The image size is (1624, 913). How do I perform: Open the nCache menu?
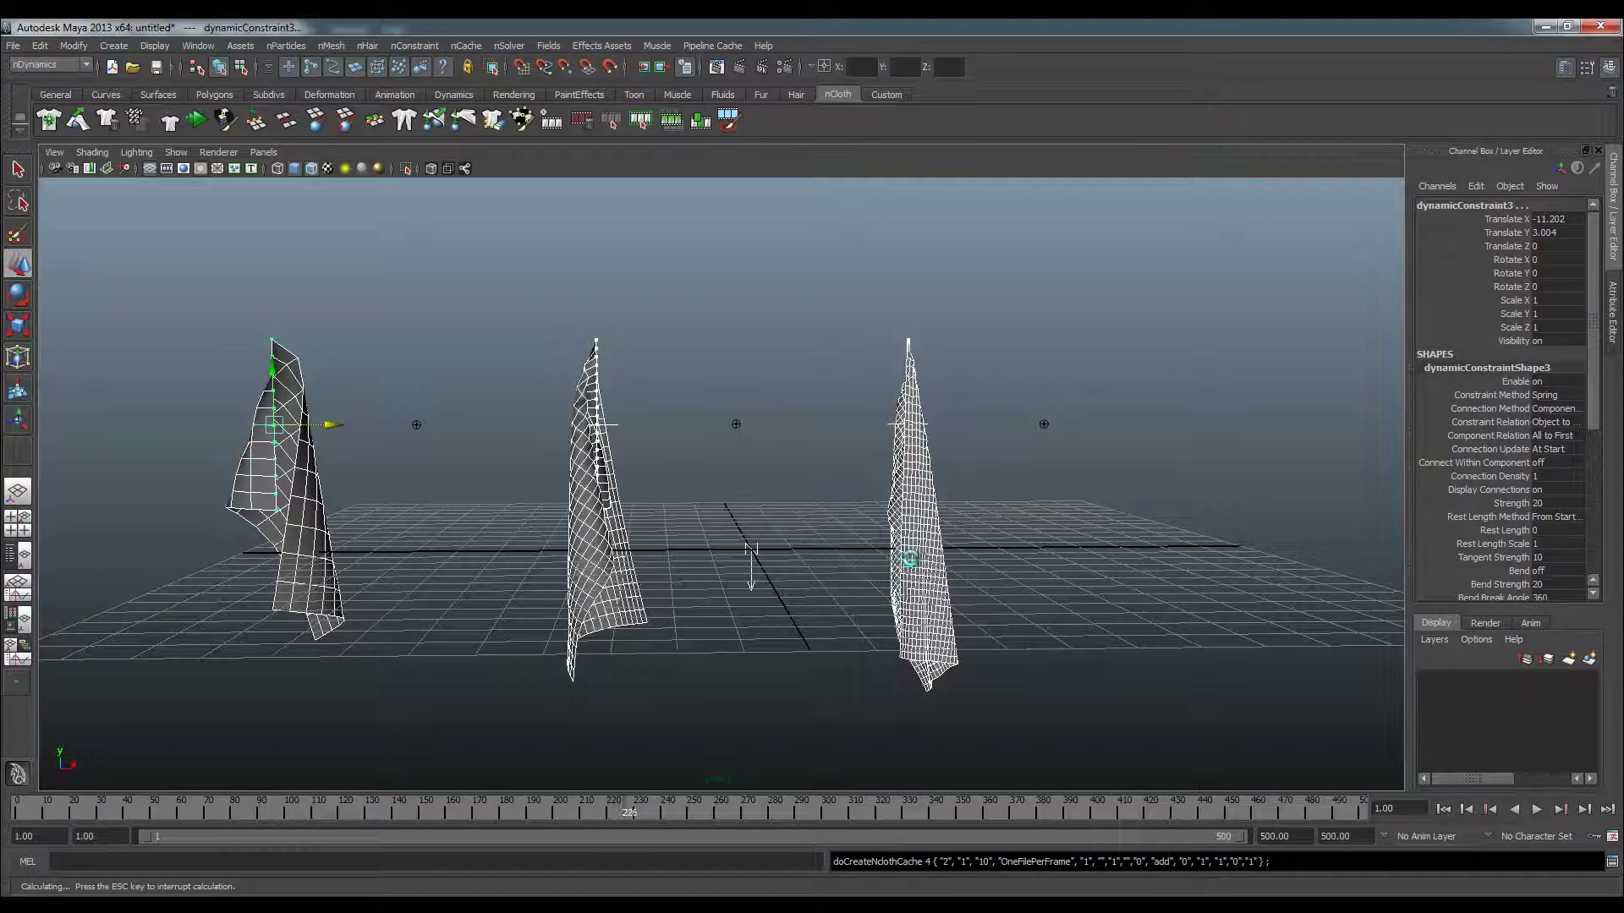[465, 46]
